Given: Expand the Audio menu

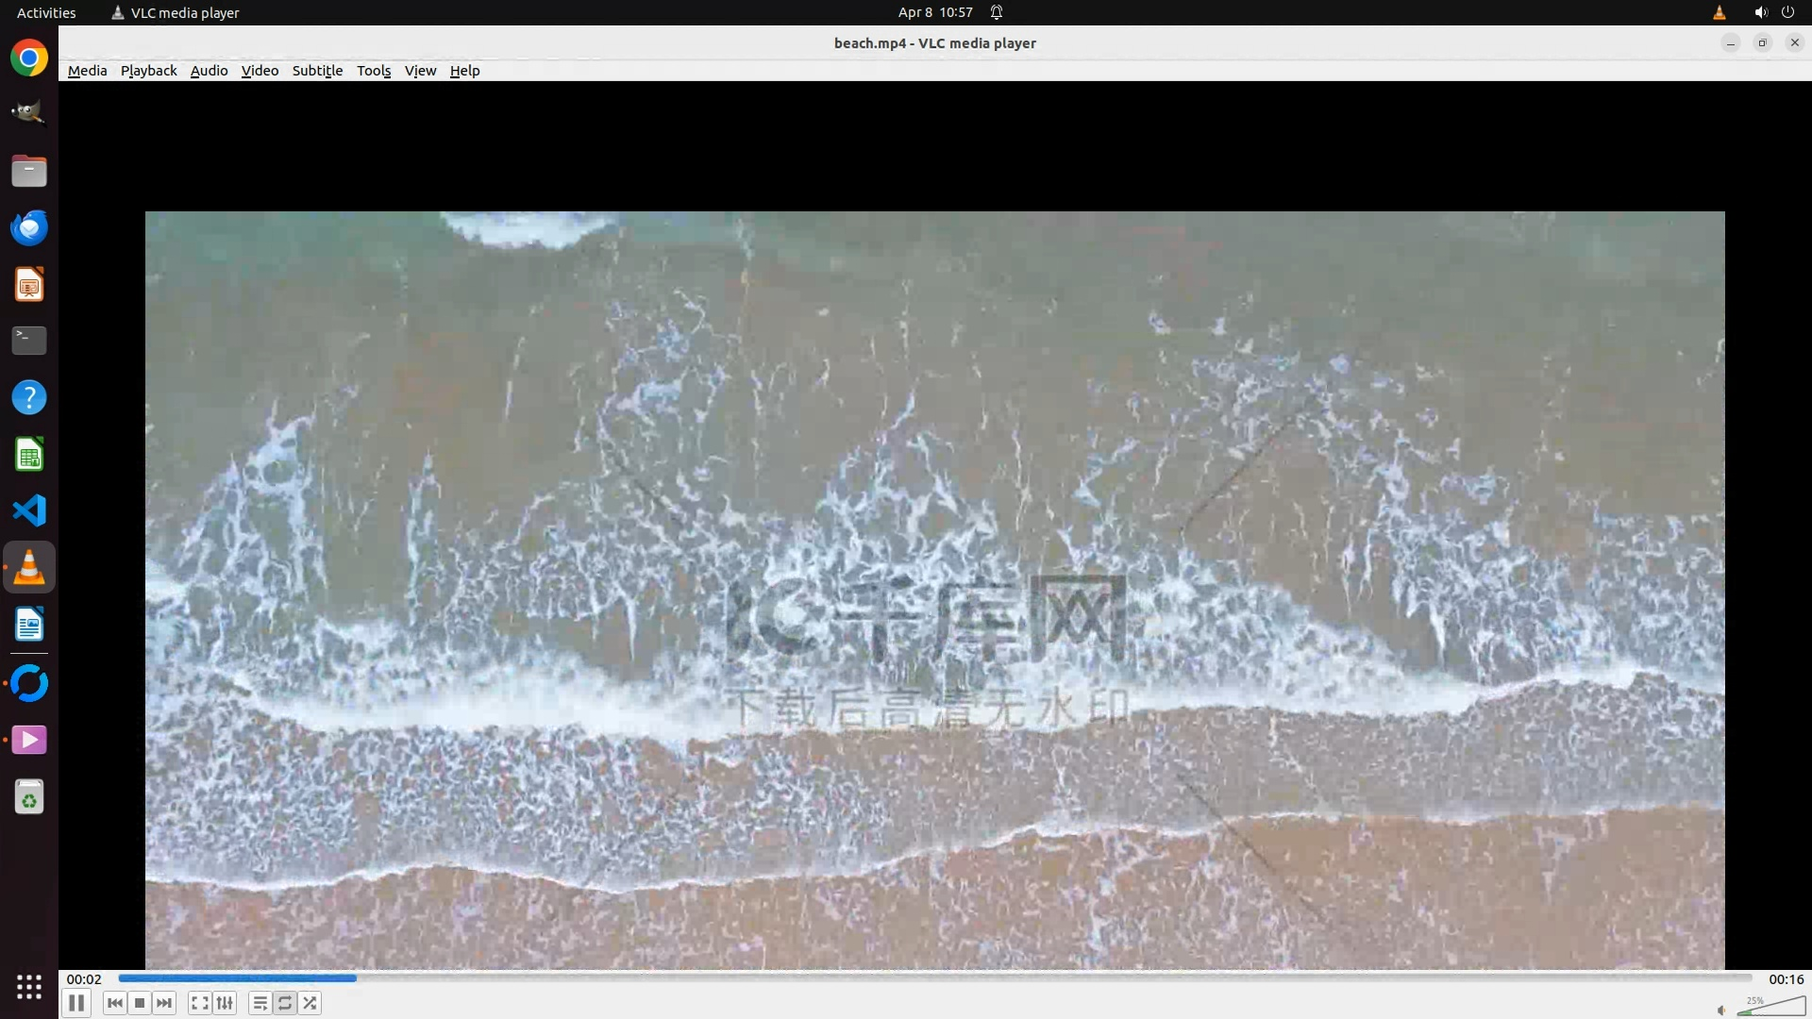Looking at the screenshot, I should [x=209, y=71].
